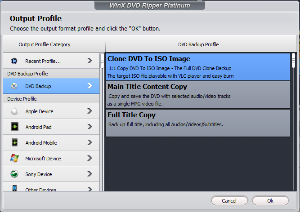Click the Android Mobile robot icon
This screenshot has width=300, height=212.
[14, 142]
